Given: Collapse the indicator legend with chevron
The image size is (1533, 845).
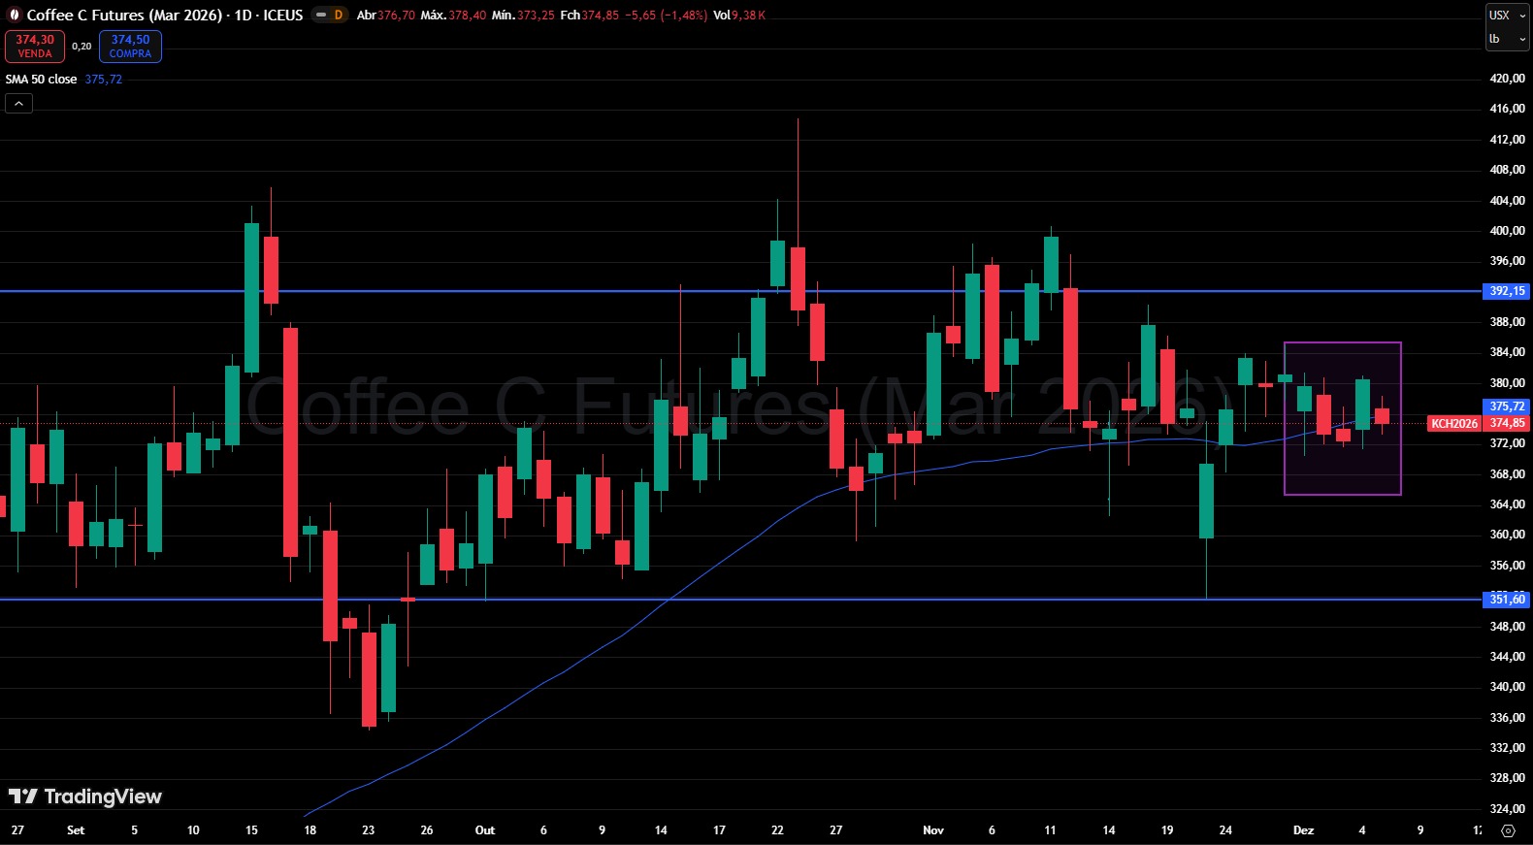Looking at the screenshot, I should click(18, 103).
